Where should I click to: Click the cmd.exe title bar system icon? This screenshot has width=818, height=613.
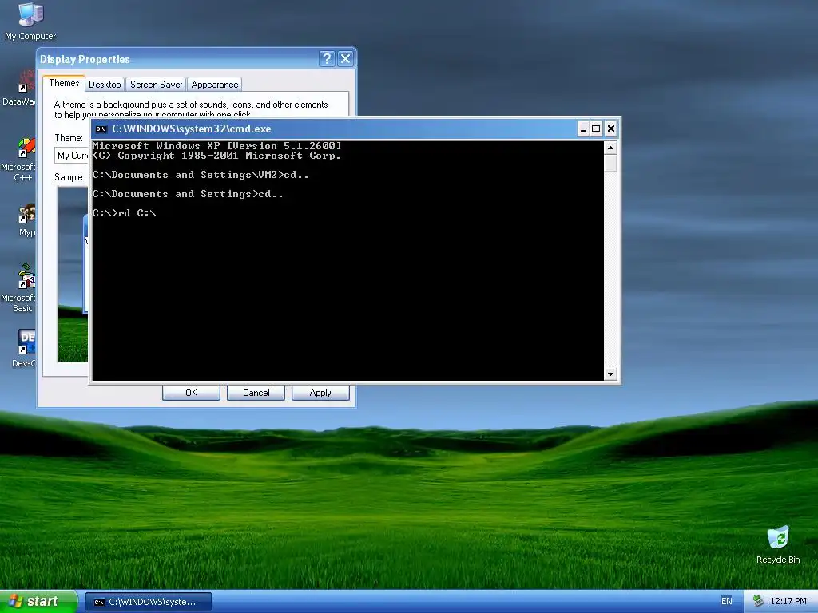coord(101,129)
